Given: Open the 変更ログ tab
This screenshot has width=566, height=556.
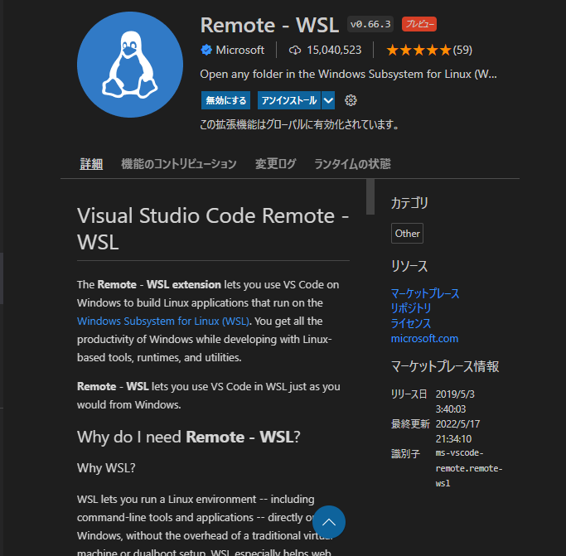Looking at the screenshot, I should coord(275,164).
